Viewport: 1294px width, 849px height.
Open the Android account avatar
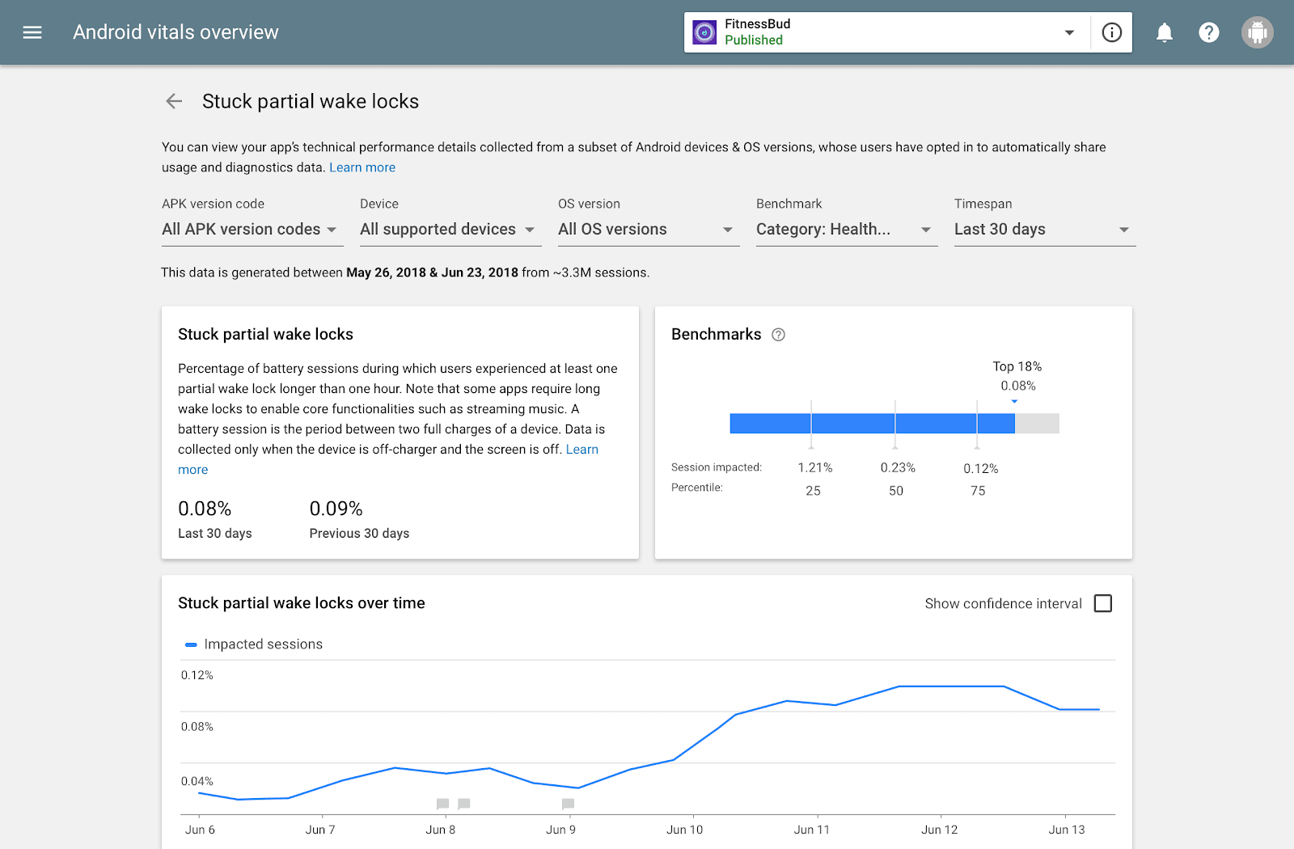coord(1258,32)
